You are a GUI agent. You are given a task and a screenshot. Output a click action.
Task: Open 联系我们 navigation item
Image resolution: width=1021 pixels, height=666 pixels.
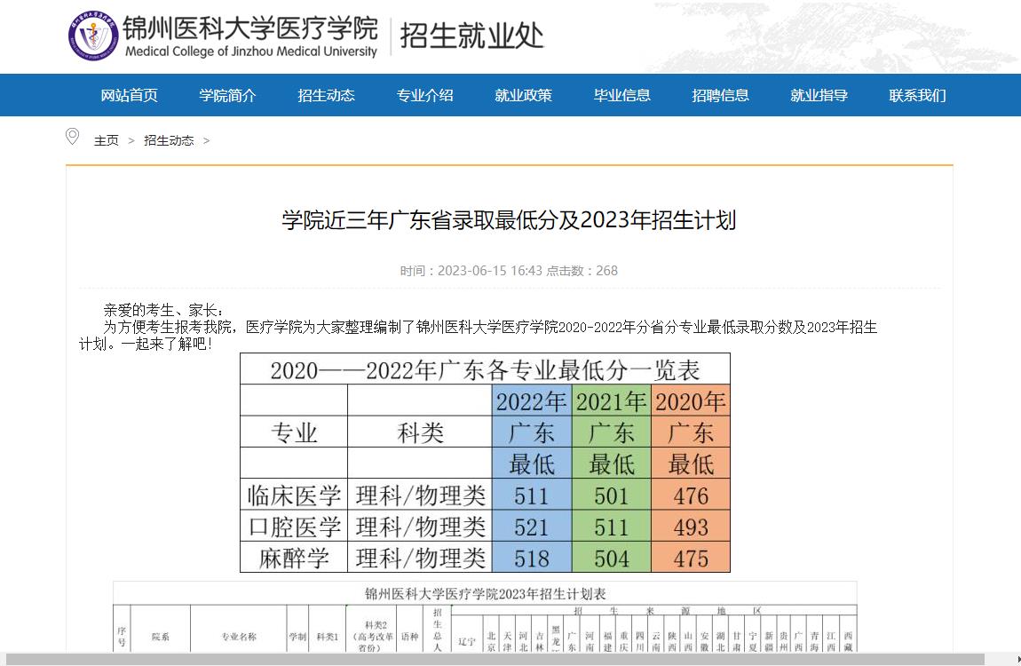coord(917,95)
